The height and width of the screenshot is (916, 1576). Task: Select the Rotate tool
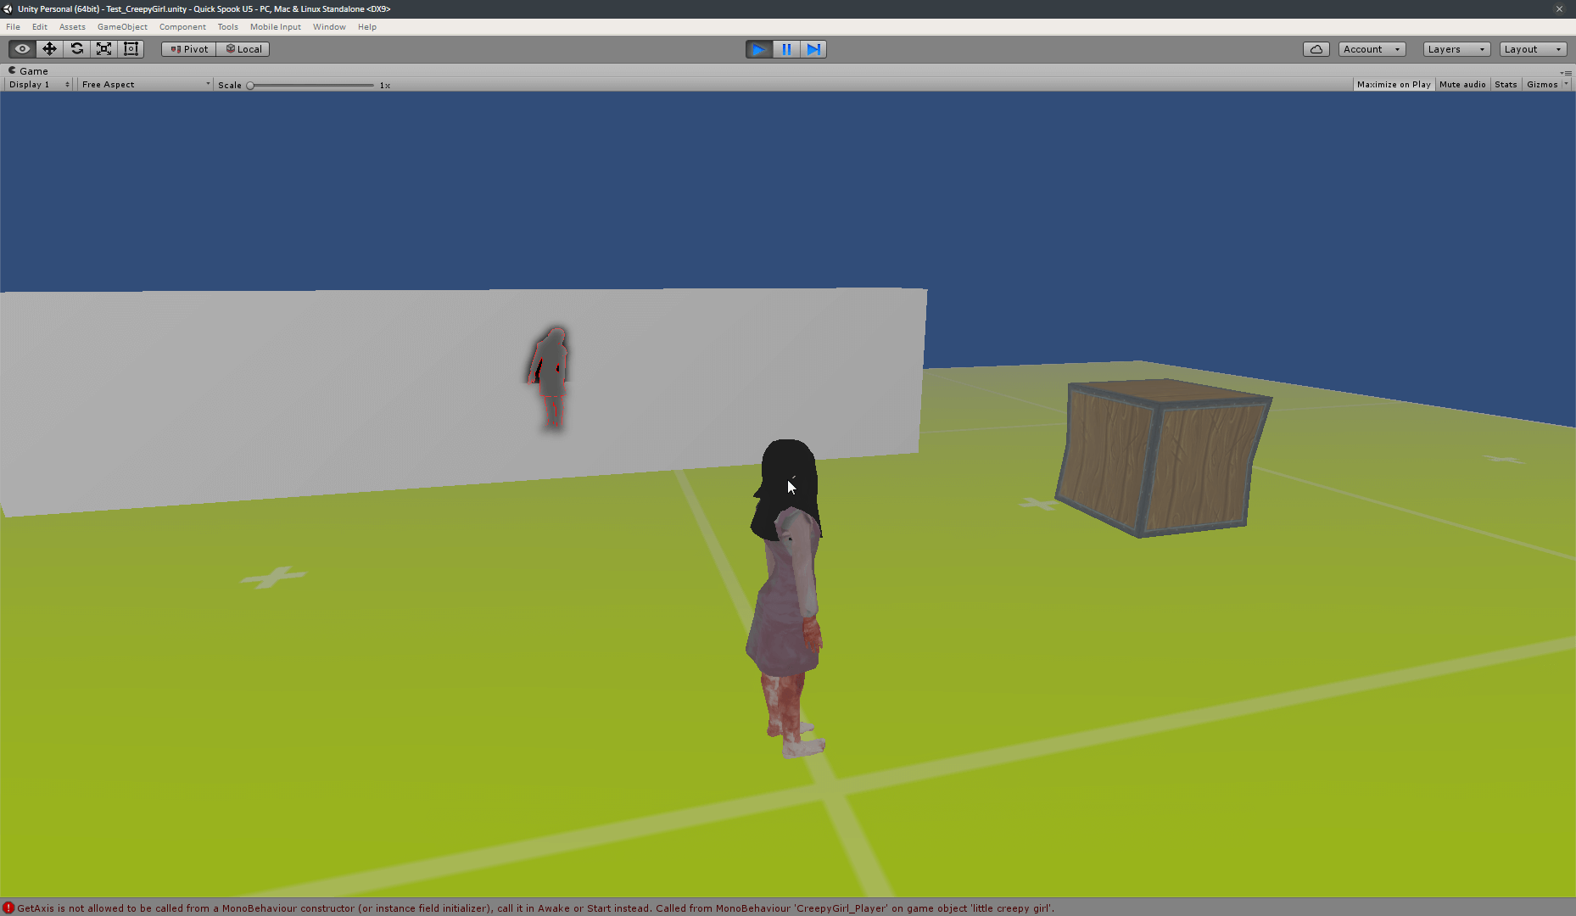coord(76,49)
